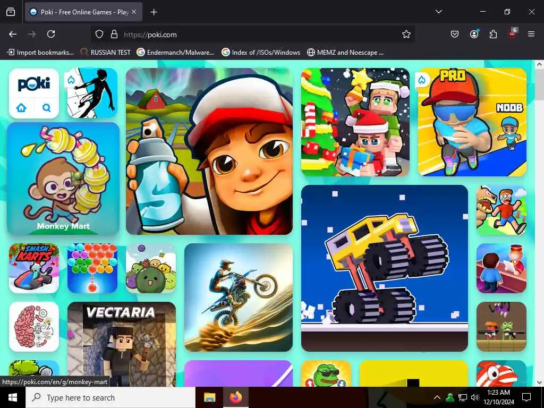Open the frog with guns game tile
The width and height of the screenshot is (544, 408).
coord(501,327)
